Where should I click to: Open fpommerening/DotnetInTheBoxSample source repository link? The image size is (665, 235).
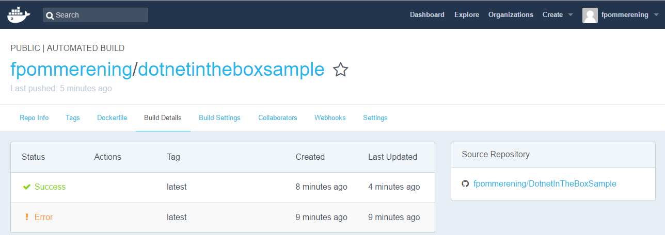click(x=545, y=184)
